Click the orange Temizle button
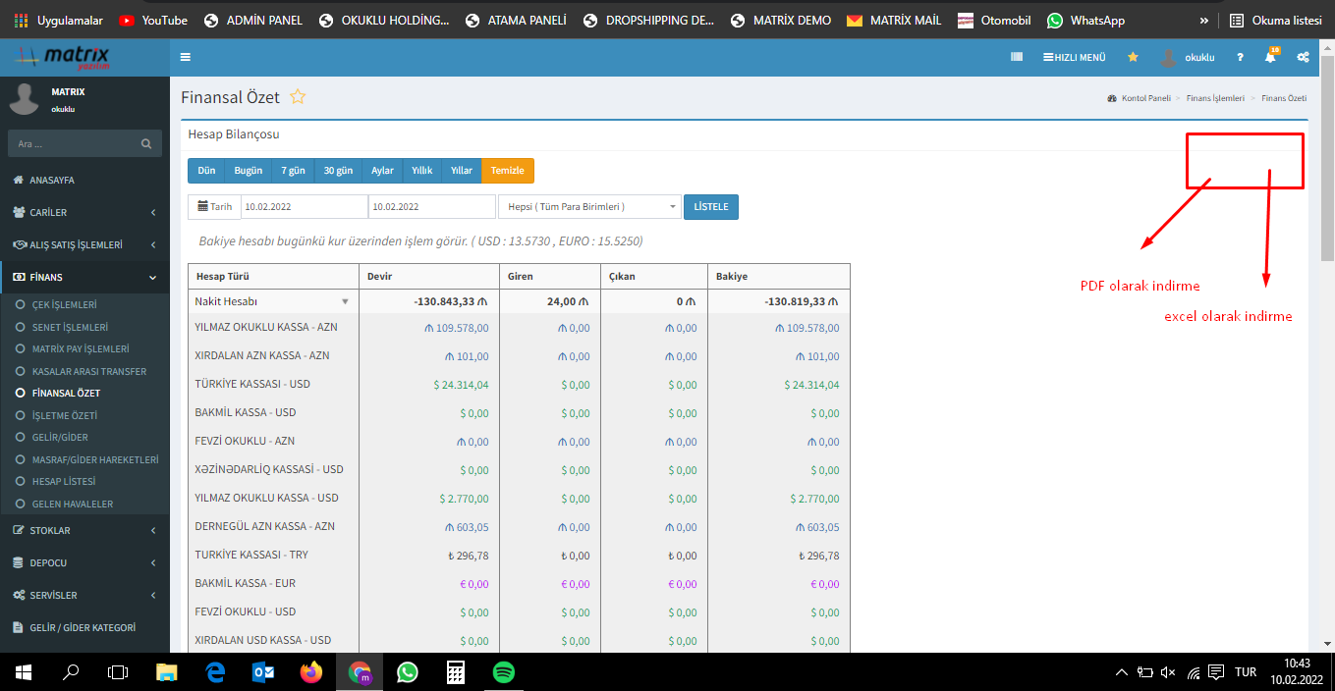This screenshot has height=691, width=1335. coord(507,171)
